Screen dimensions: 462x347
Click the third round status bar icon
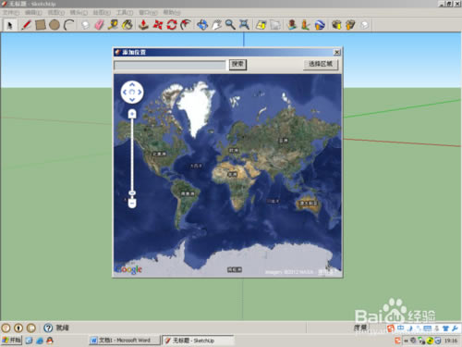(x=31, y=328)
